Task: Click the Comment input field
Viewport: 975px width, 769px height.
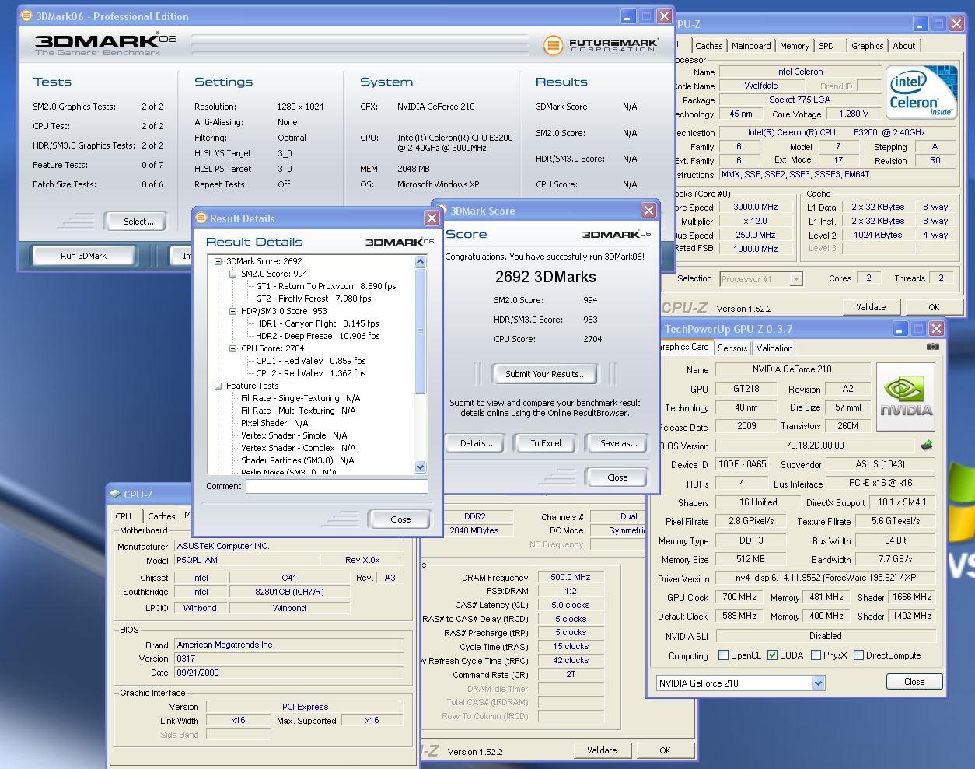Action: point(337,486)
